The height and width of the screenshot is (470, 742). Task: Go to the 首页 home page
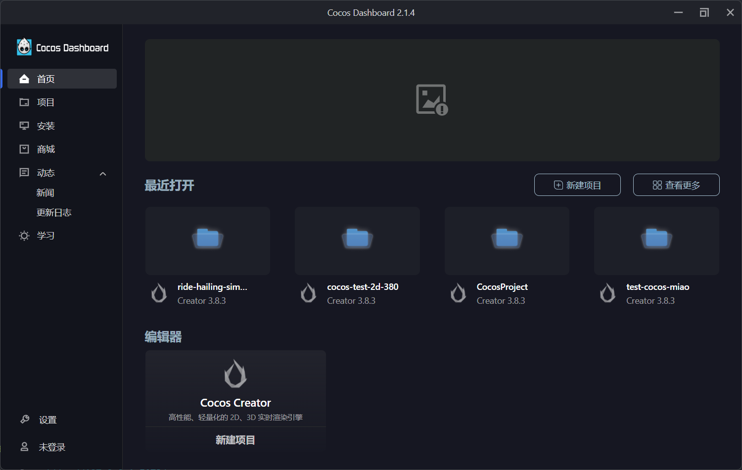click(x=62, y=79)
